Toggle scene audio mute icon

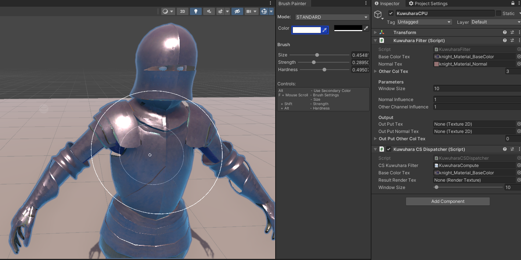click(209, 11)
